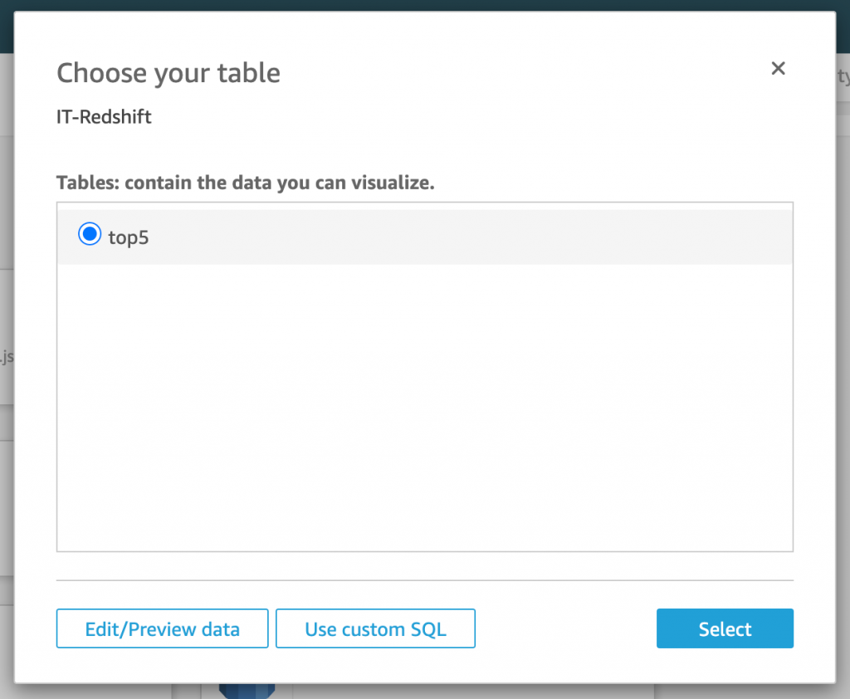Click the top5 table name label
Screen dimensions: 850x699
pos(129,237)
